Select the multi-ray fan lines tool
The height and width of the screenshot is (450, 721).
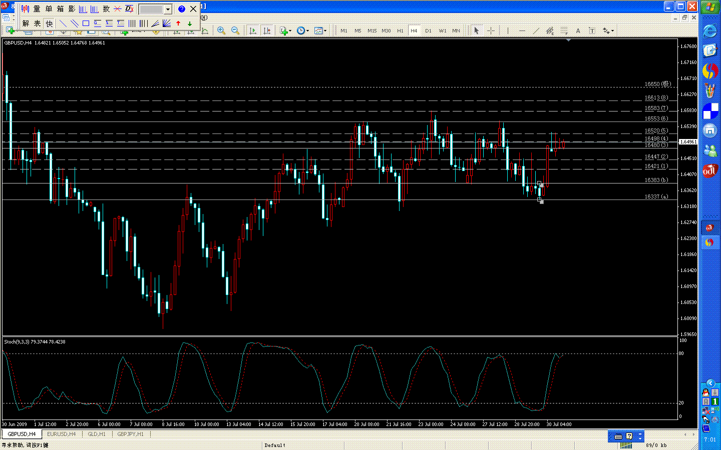[x=167, y=23]
